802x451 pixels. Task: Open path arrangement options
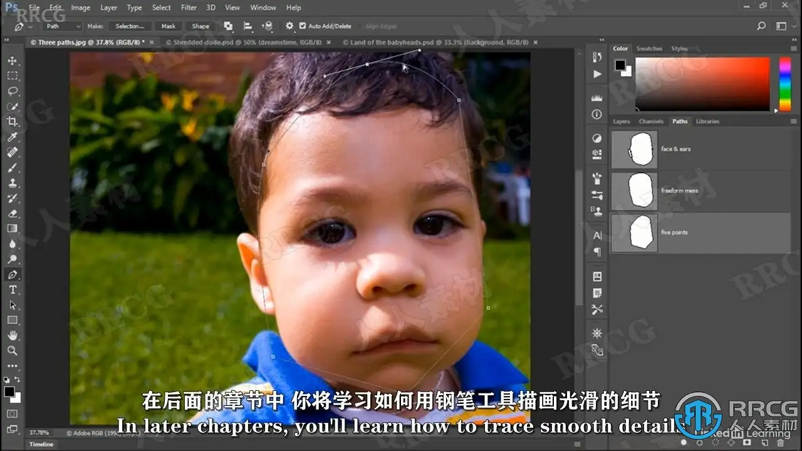(x=268, y=26)
